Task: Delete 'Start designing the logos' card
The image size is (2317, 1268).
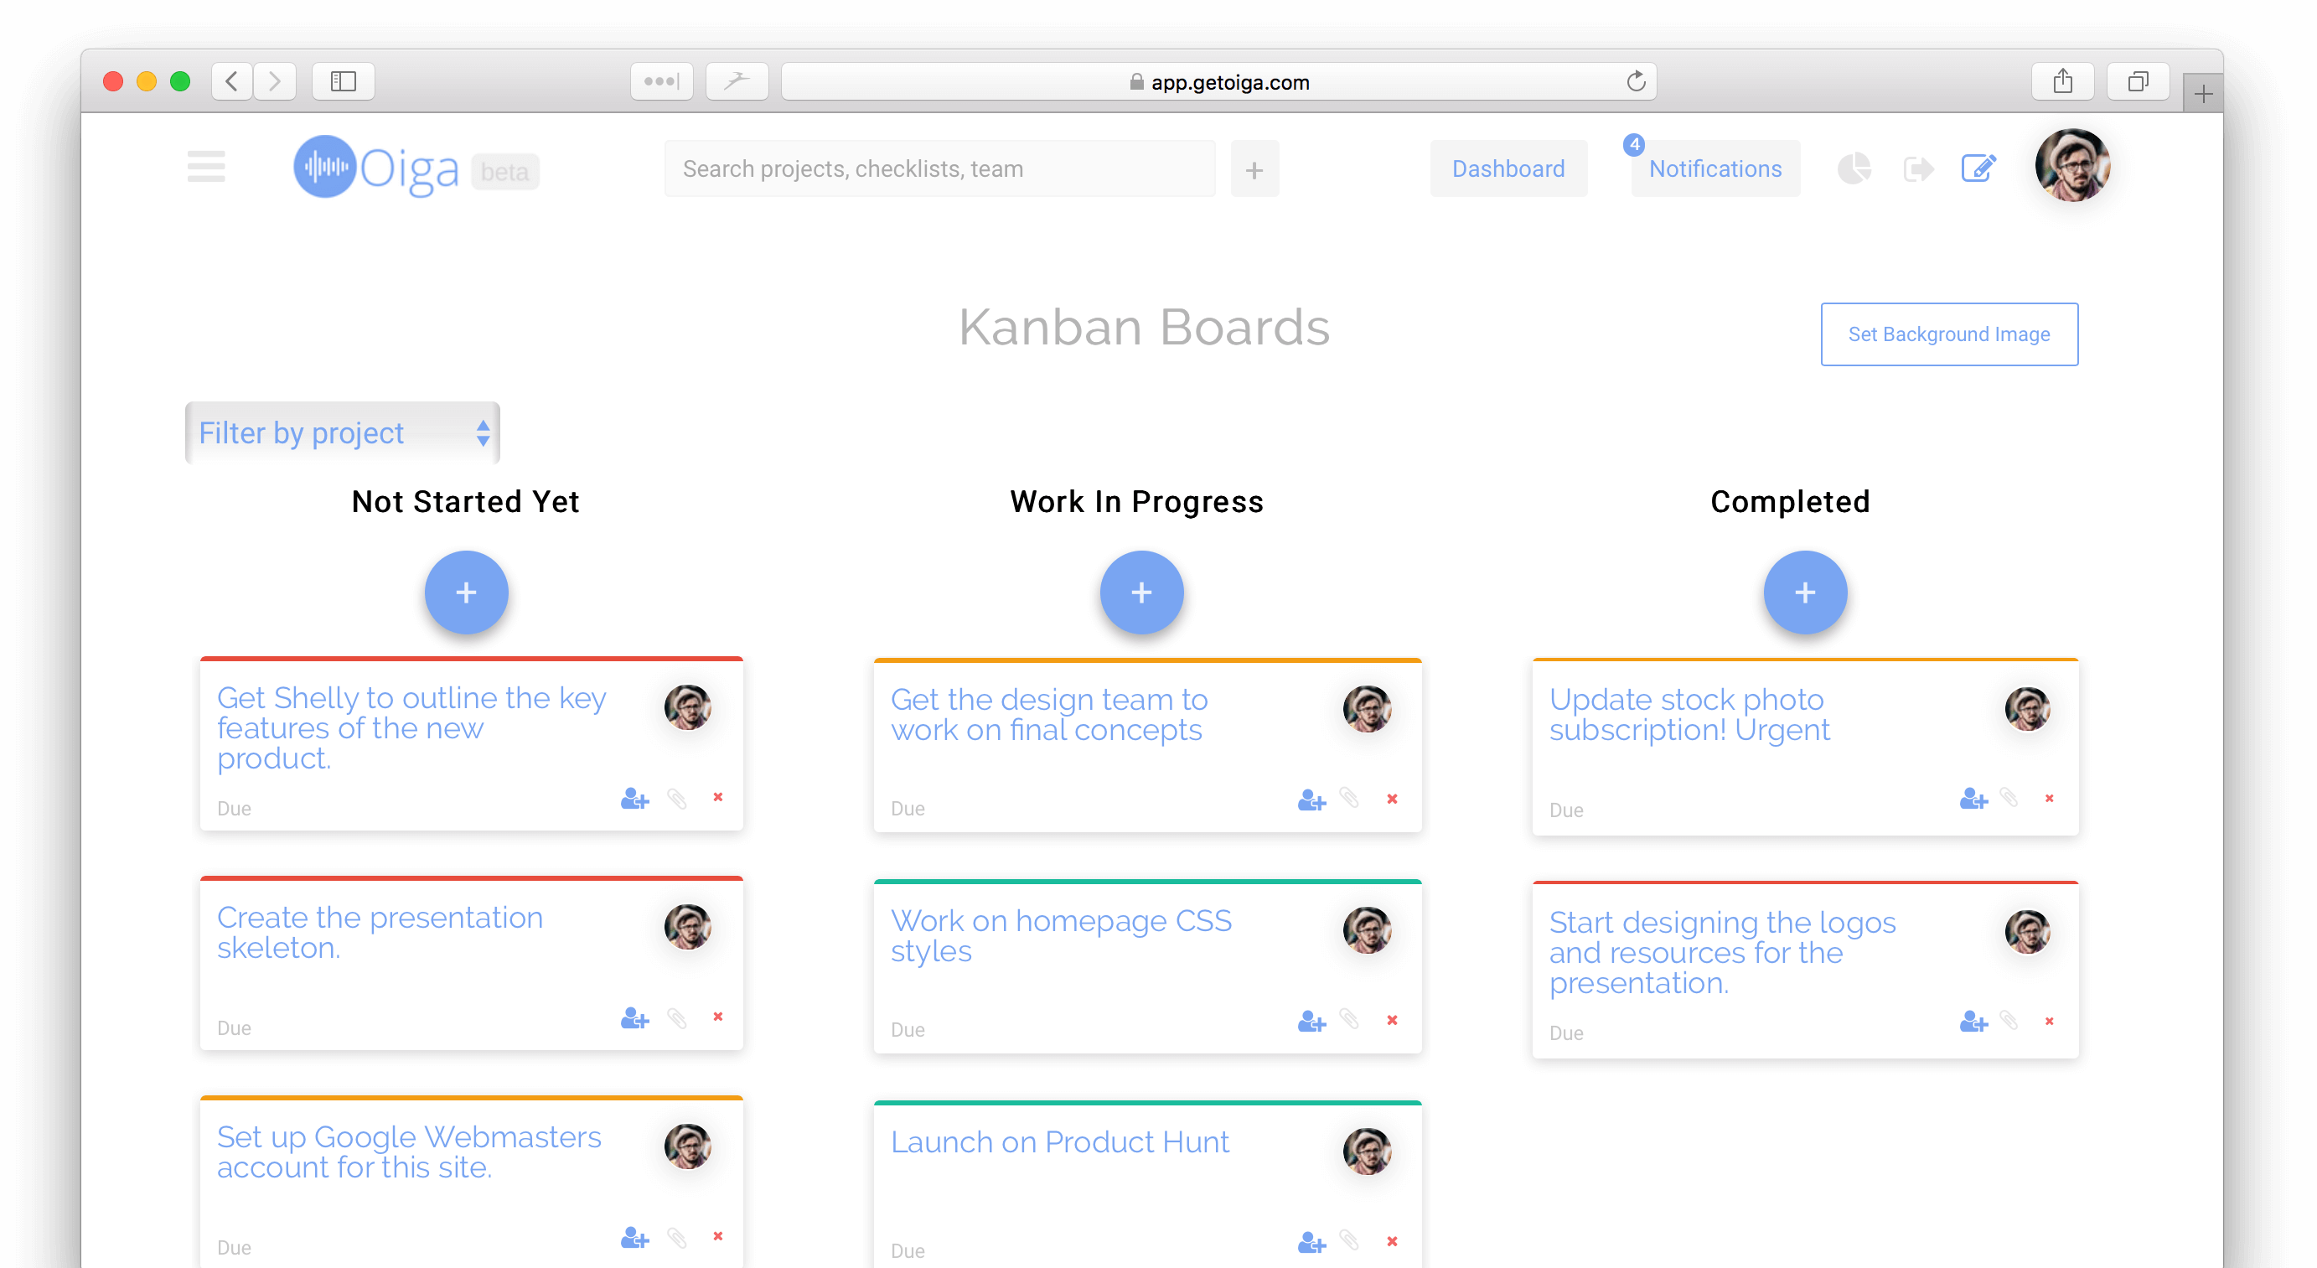Action: (x=2050, y=1022)
